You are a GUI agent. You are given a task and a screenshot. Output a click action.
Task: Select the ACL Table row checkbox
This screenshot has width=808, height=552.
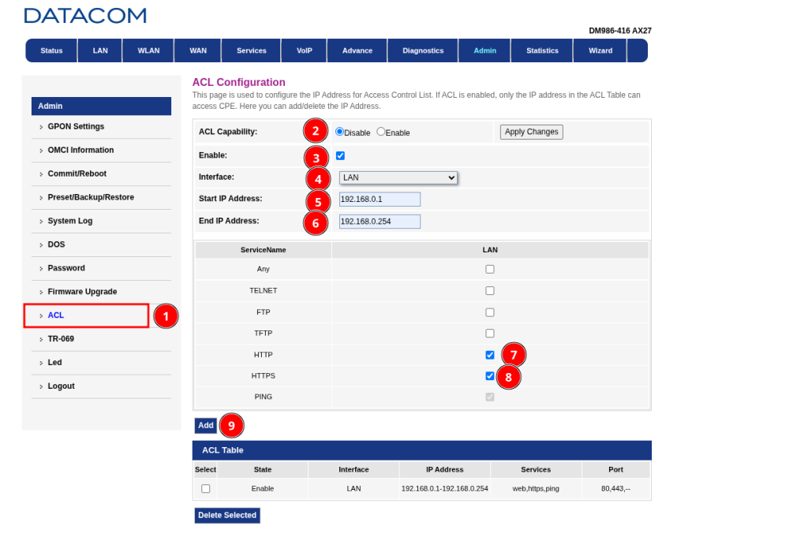coord(206,489)
